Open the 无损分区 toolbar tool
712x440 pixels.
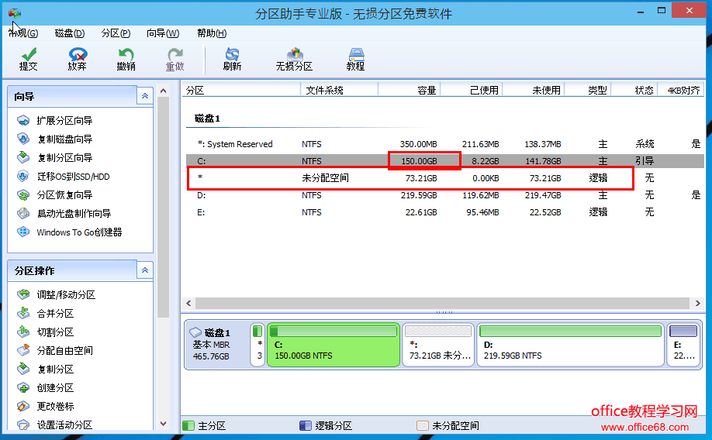coord(294,60)
